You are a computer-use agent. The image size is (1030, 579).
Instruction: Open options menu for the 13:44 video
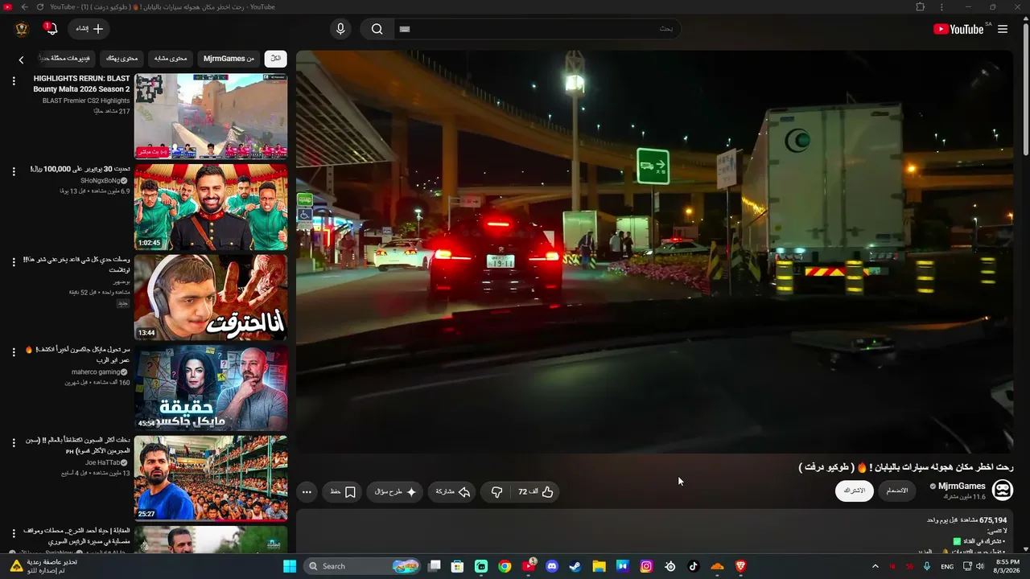tap(14, 262)
